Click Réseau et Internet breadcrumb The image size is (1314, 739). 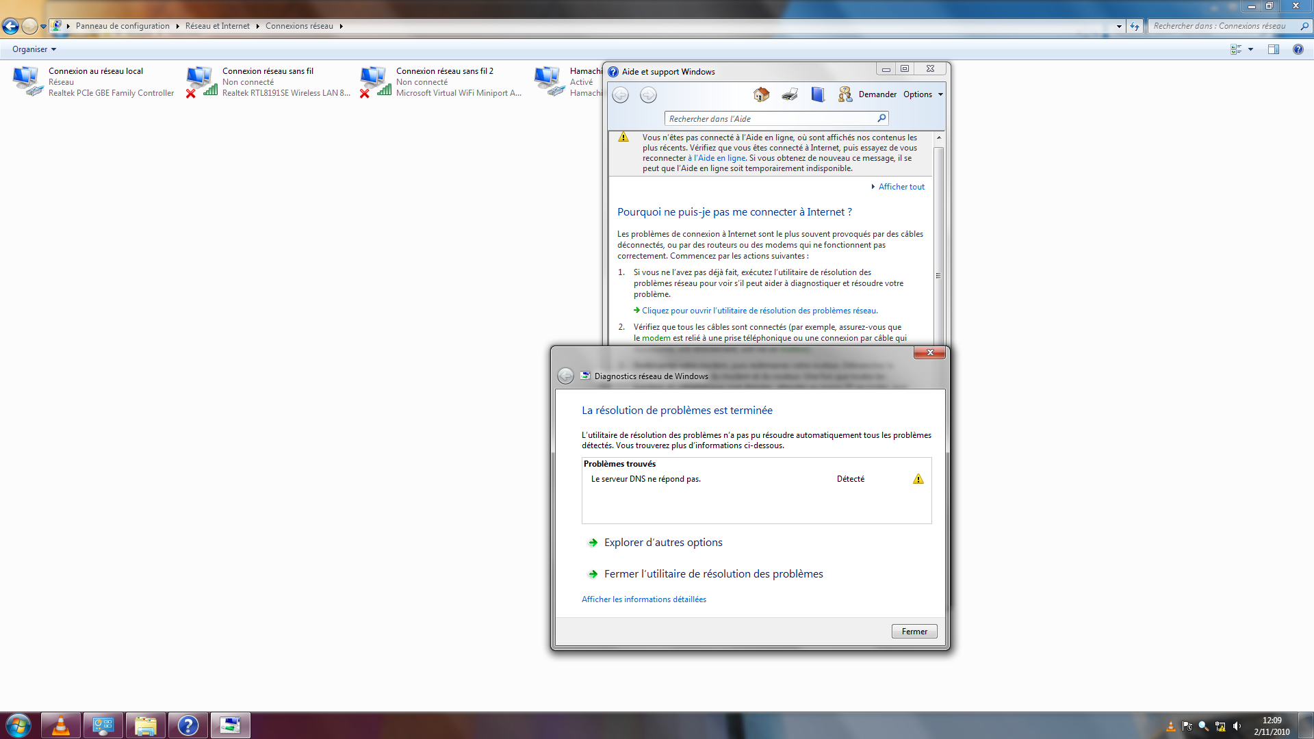(217, 26)
